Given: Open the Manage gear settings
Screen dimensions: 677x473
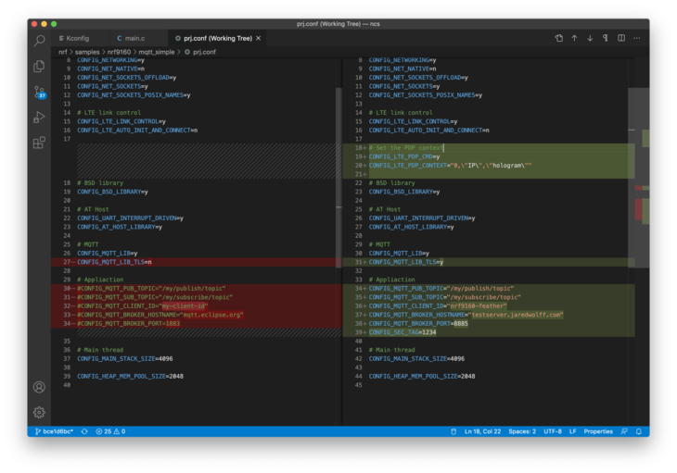Looking at the screenshot, I should pyautogui.click(x=39, y=412).
